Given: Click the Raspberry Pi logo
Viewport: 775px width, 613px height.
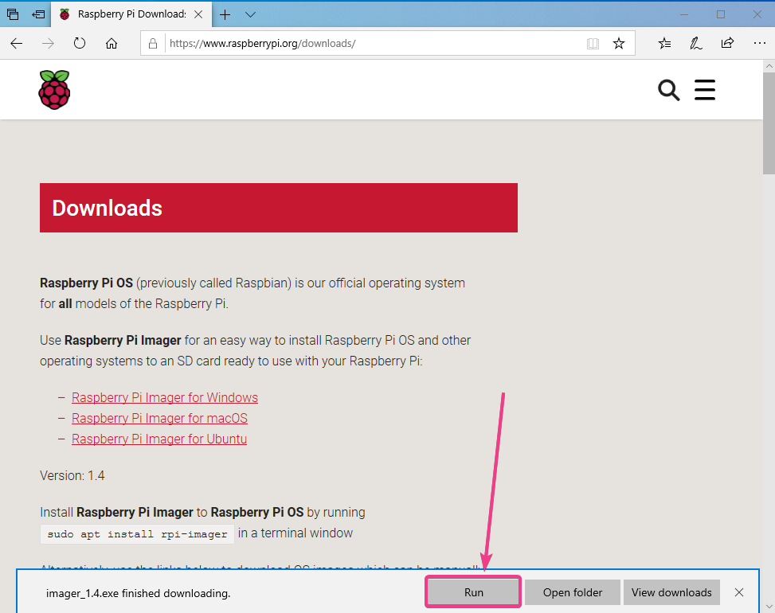Looking at the screenshot, I should pos(54,90).
